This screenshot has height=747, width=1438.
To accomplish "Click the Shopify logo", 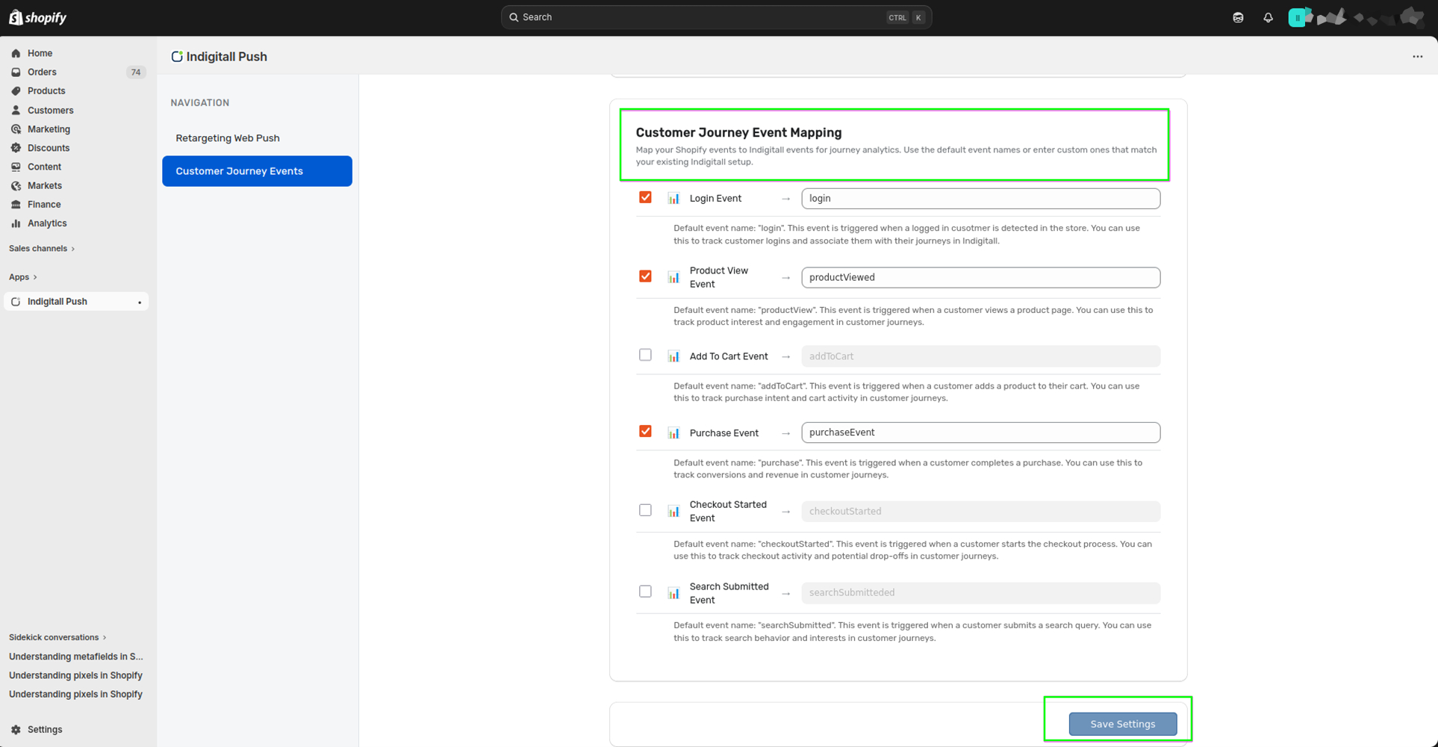I will pyautogui.click(x=37, y=17).
